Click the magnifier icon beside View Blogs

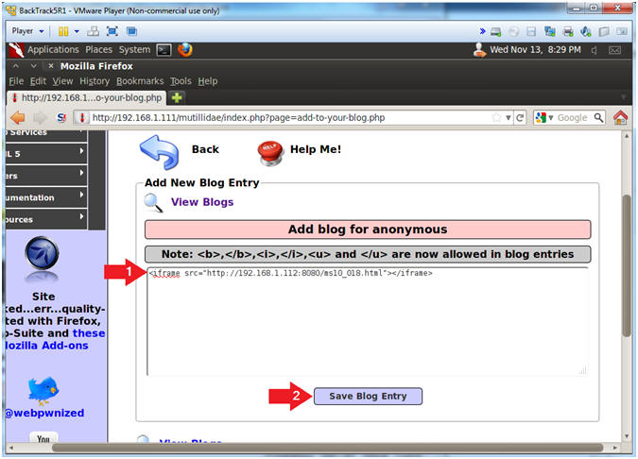154,203
